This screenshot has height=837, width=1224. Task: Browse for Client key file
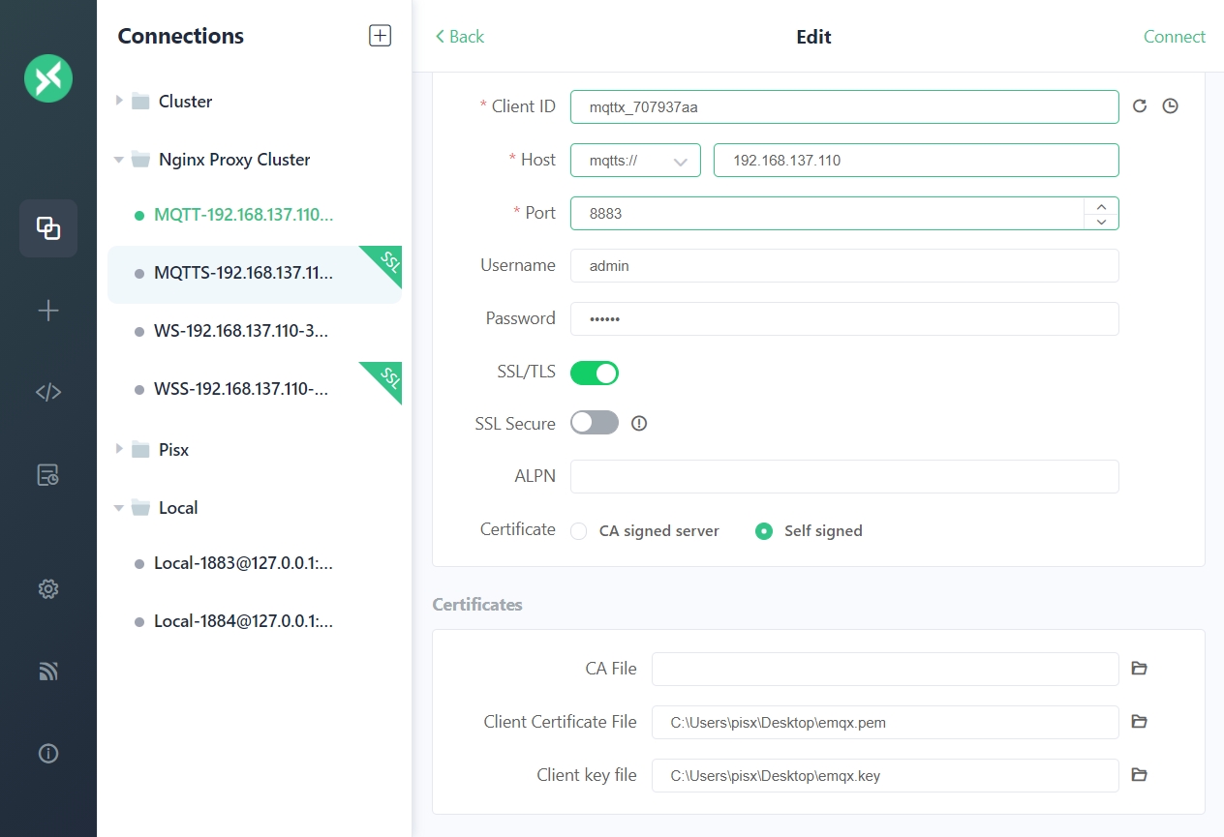[1140, 775]
